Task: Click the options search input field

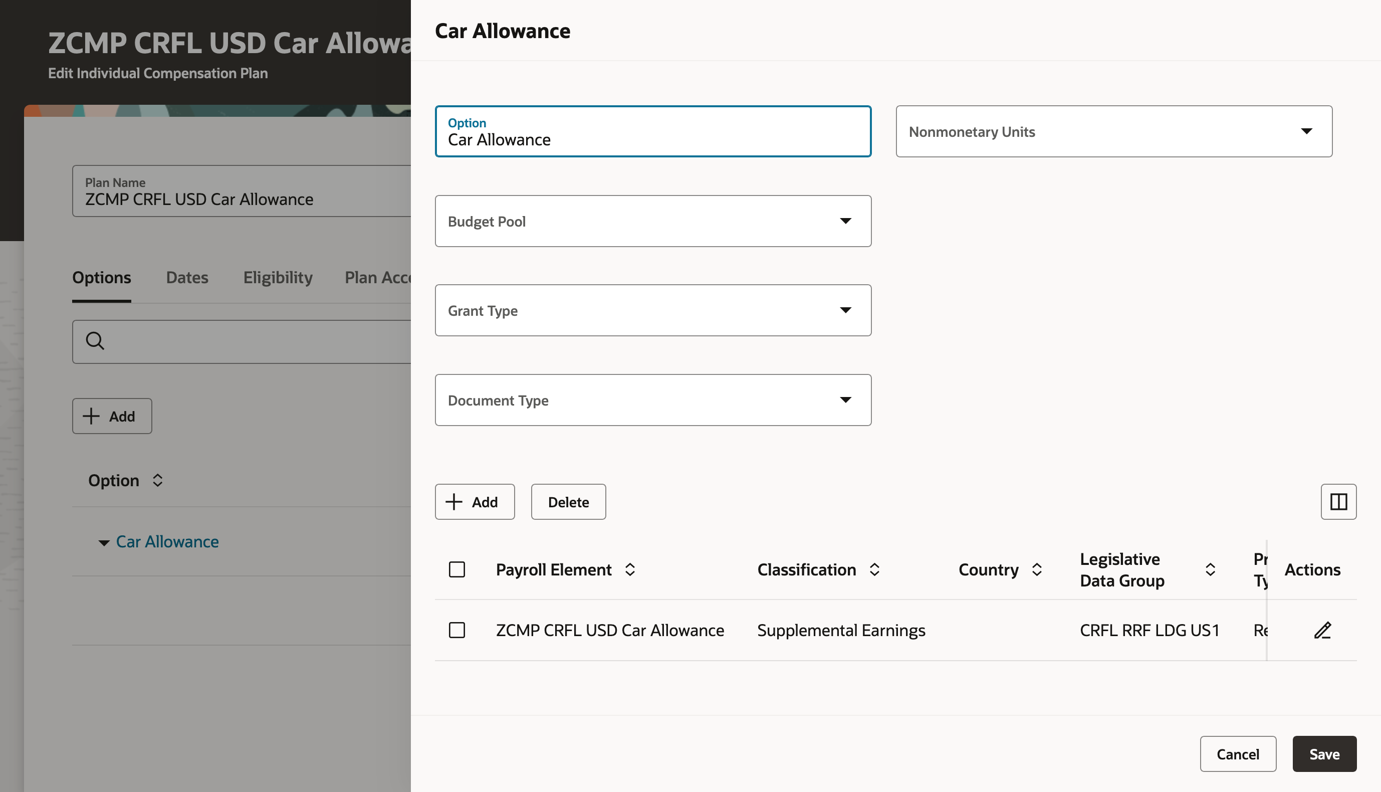Action: click(x=242, y=341)
